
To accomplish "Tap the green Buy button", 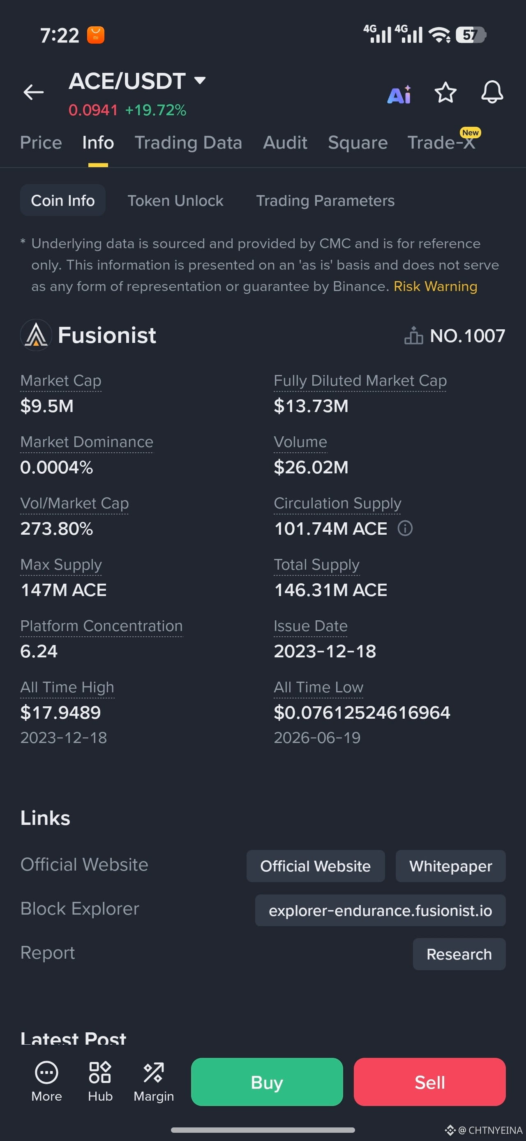I will [x=267, y=1082].
